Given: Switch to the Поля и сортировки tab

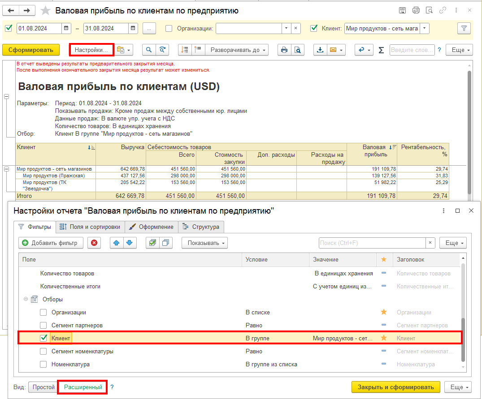Looking at the screenshot, I should [90, 227].
